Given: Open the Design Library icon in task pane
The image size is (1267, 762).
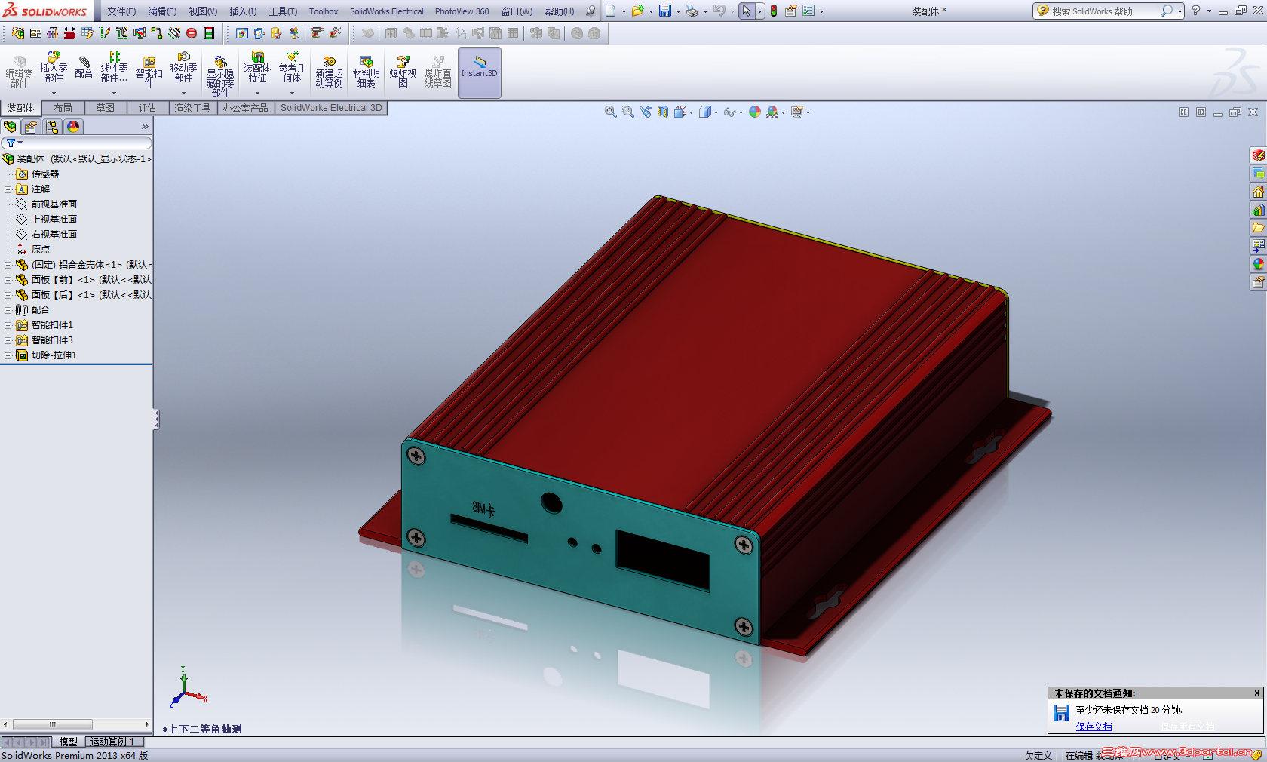Looking at the screenshot, I should pos(1258,210).
